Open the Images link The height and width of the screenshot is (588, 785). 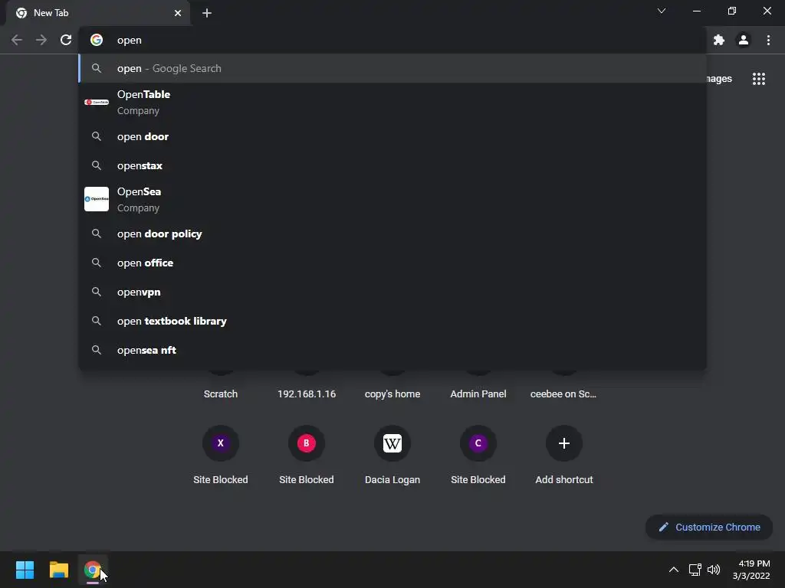pos(719,79)
